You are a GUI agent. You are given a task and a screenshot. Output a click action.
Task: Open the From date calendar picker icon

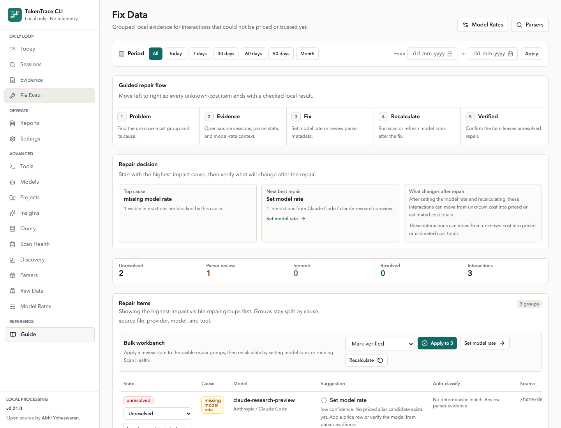[450, 54]
